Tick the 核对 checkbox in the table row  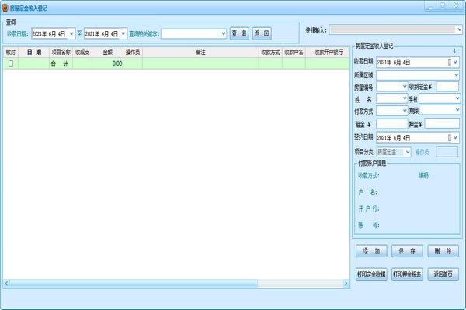11,64
